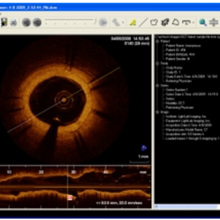Image resolution: width=220 pixels, height=220 pixels.
Task: Collapse the Patient node in the info tree
Action: click(x=157, y=41)
